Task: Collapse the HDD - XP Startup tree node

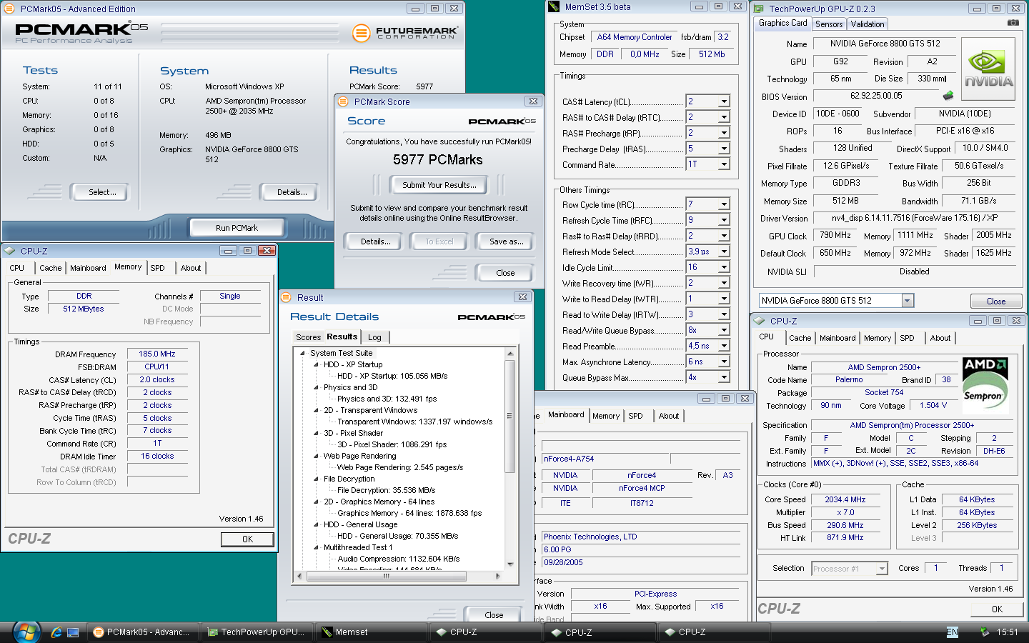Action: click(x=316, y=364)
